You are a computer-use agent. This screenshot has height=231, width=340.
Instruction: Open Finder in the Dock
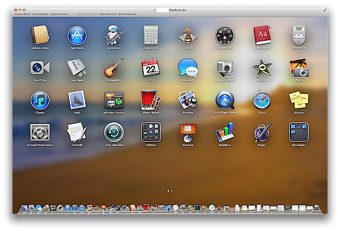pos(24,208)
